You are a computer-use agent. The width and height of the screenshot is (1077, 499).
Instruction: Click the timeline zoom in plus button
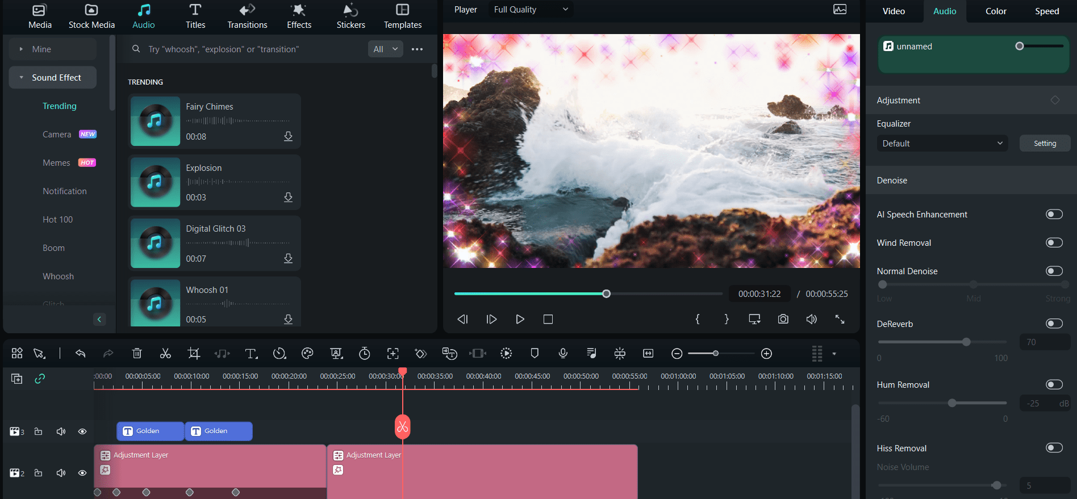[766, 354]
